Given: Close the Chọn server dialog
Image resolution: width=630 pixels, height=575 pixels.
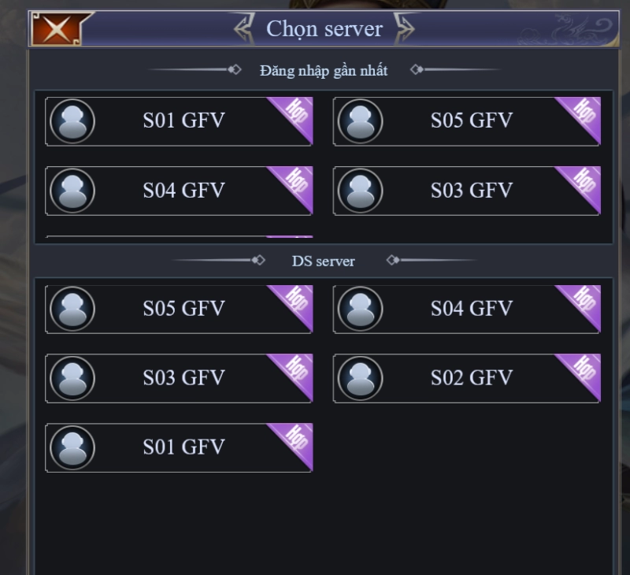Looking at the screenshot, I should click(54, 29).
